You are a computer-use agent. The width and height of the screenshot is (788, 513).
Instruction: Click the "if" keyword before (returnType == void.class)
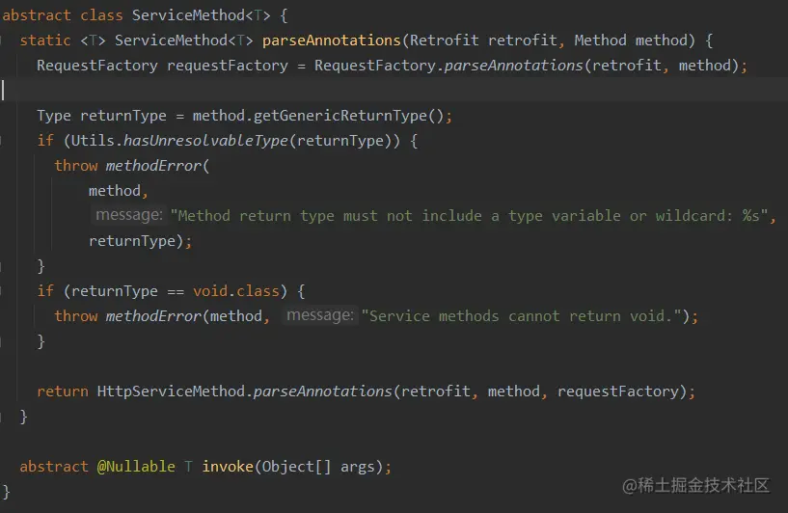point(45,291)
